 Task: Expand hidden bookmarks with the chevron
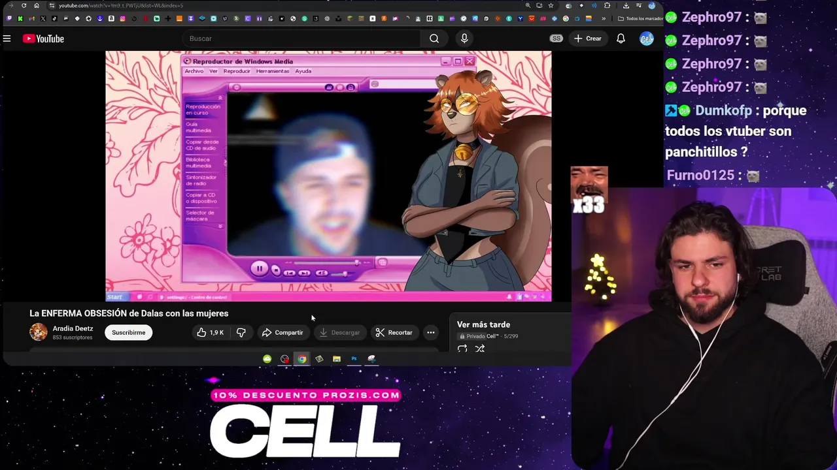(604, 18)
